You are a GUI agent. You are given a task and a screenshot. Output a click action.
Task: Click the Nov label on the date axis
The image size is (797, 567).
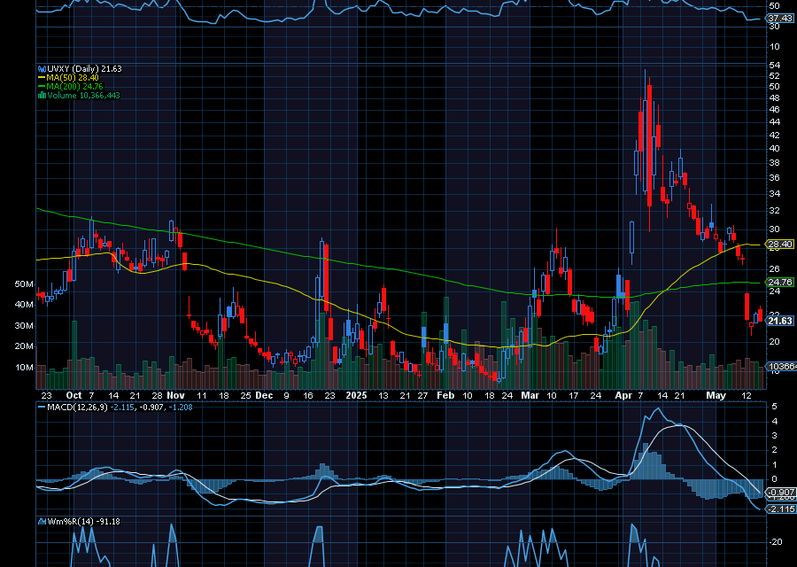[175, 395]
